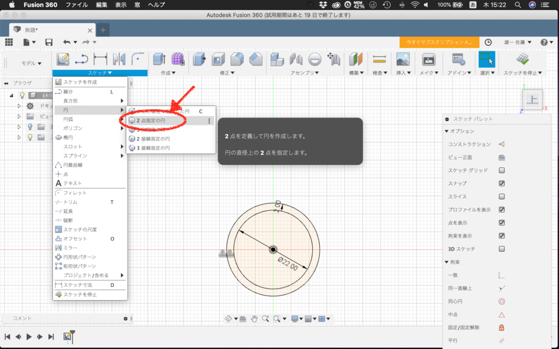
Task: Click the Stop Sketch checkmark icon
Action: [522, 59]
